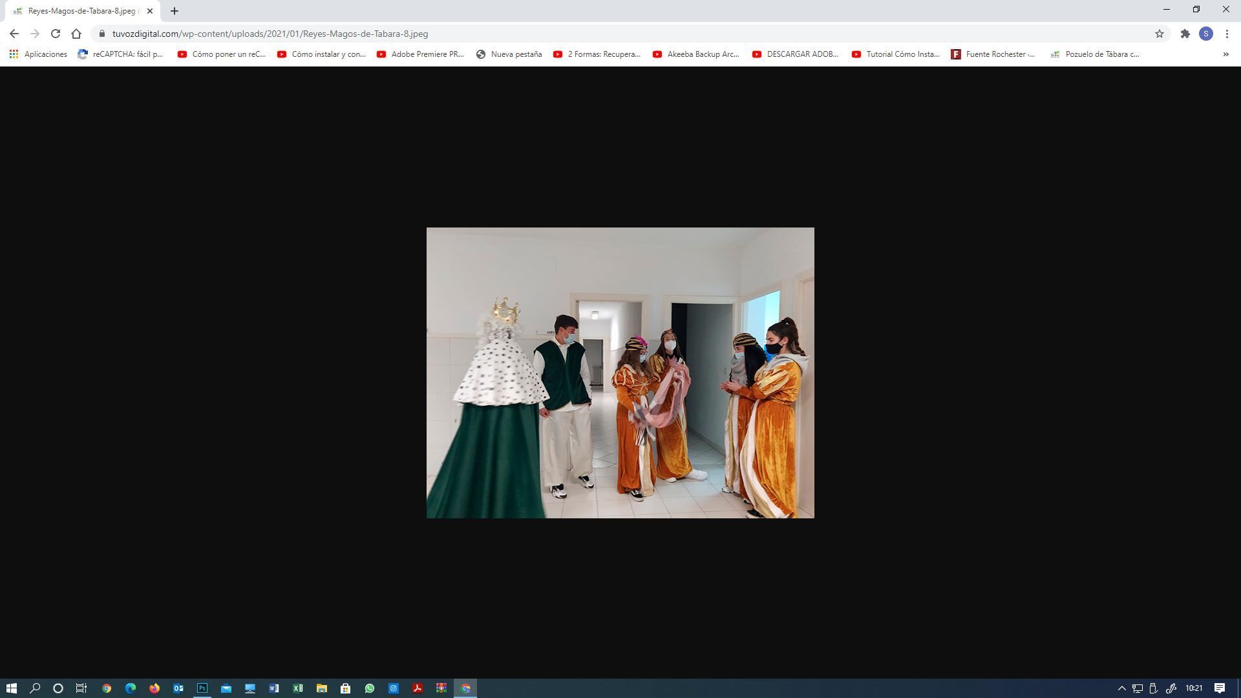The height and width of the screenshot is (698, 1241).
Task: Open Outlook from the taskbar
Action: [178, 688]
